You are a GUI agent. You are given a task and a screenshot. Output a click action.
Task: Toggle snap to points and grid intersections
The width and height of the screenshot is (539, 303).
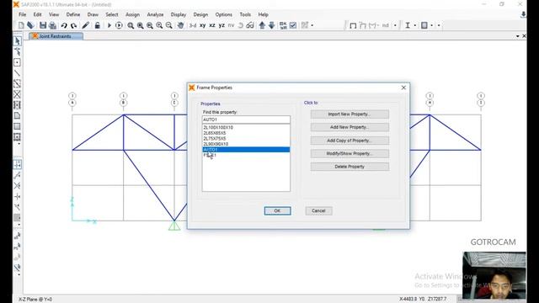17,165
